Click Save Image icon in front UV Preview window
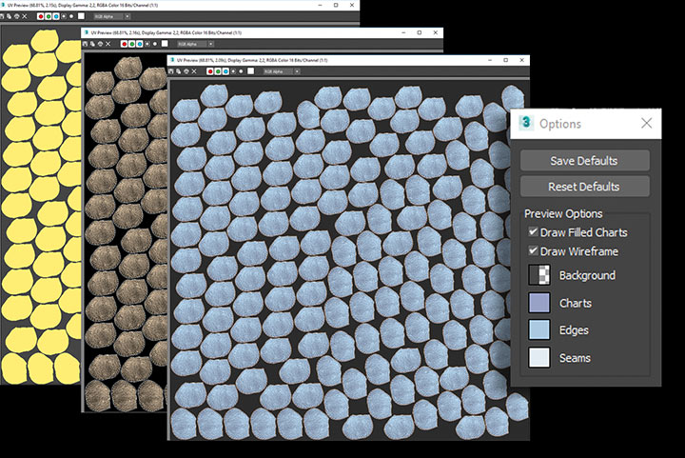This screenshot has width=685, height=458. pos(172,70)
